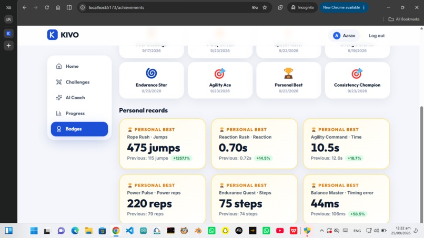Click the +58.5% improvement pill
This screenshot has height=238, width=424.
click(x=357, y=214)
